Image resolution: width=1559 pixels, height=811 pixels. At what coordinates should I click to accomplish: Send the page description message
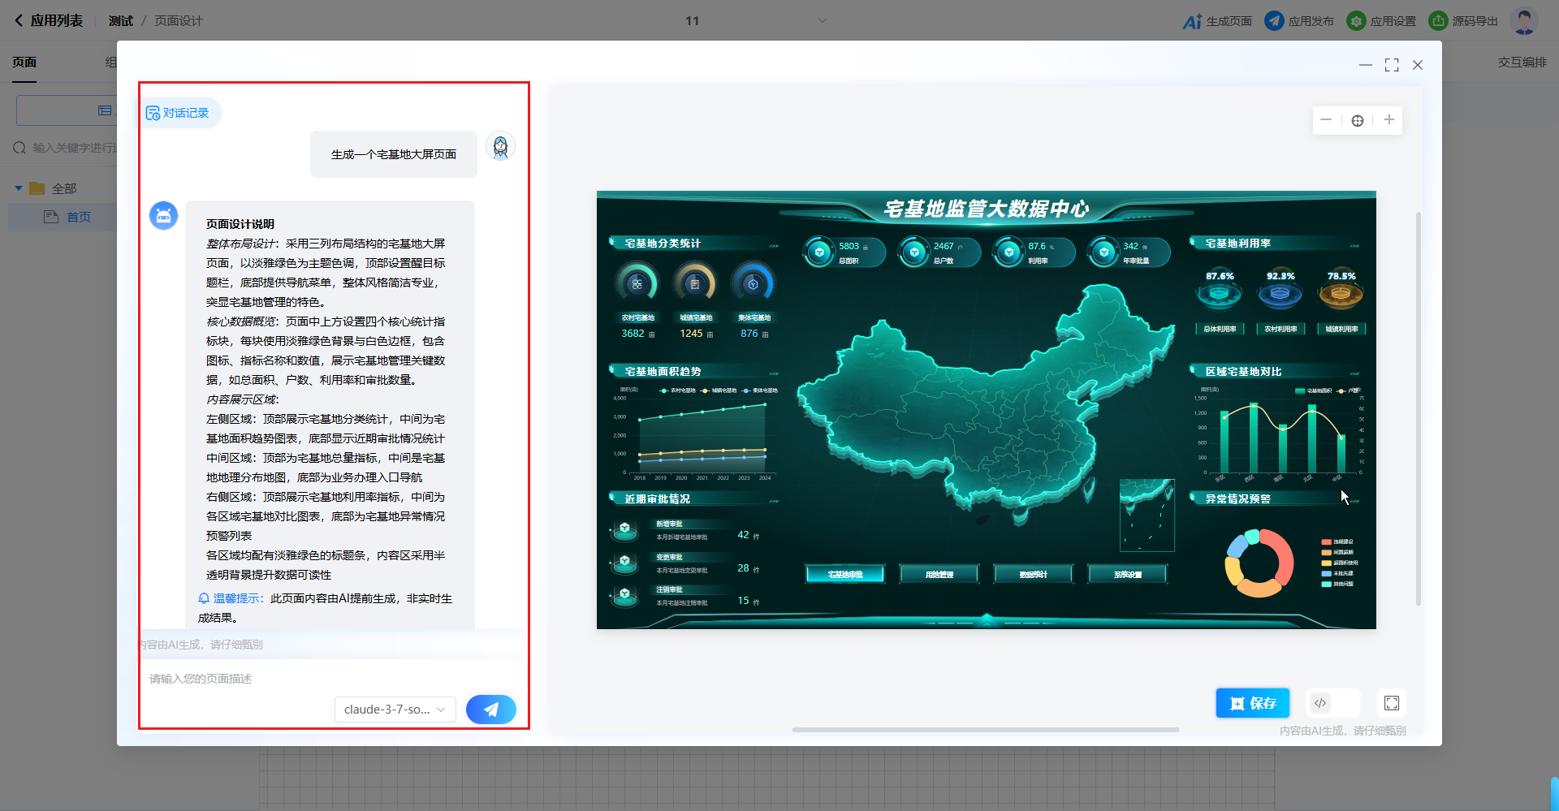point(490,710)
